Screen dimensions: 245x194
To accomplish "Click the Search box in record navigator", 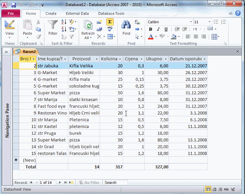I will (x=116, y=183).
